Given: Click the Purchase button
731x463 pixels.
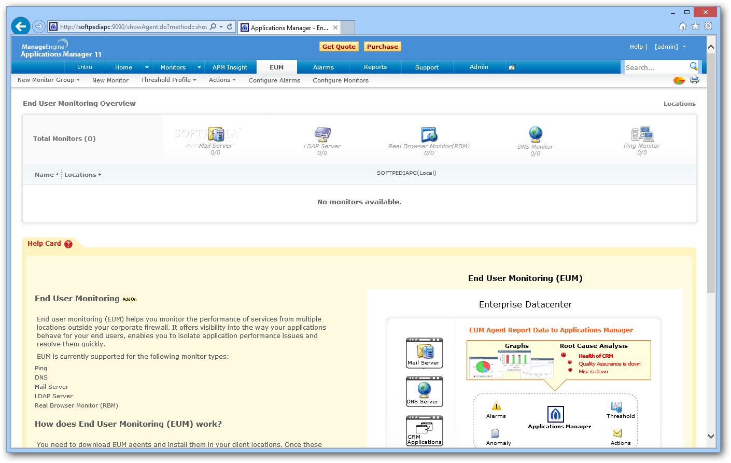Looking at the screenshot, I should tap(383, 47).
